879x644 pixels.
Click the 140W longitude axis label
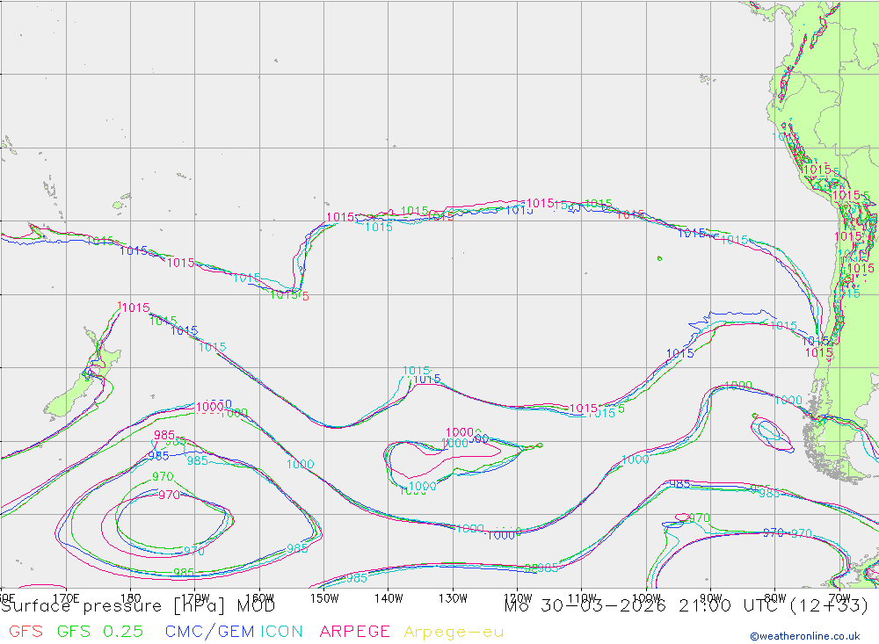pyautogui.click(x=389, y=598)
